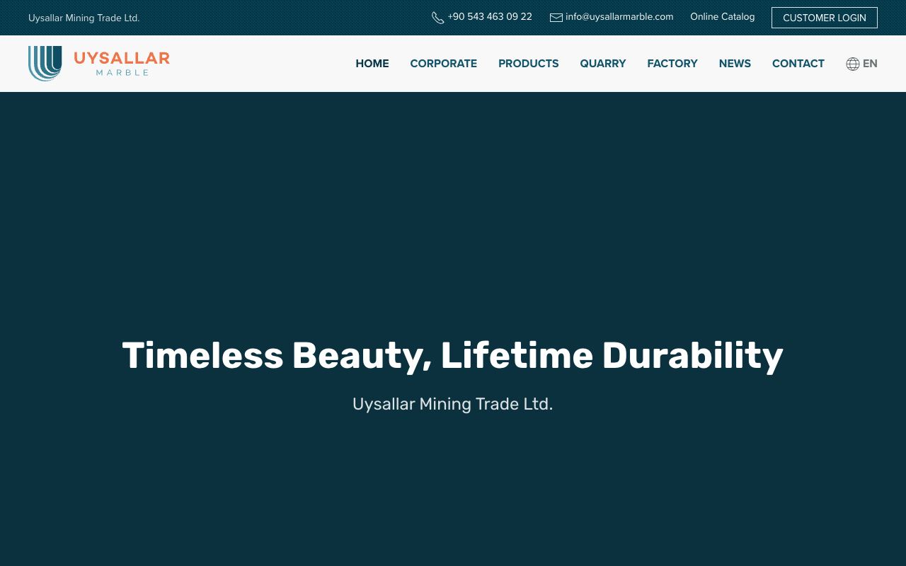Click the phone number +90 543 463 09 22

point(490,17)
